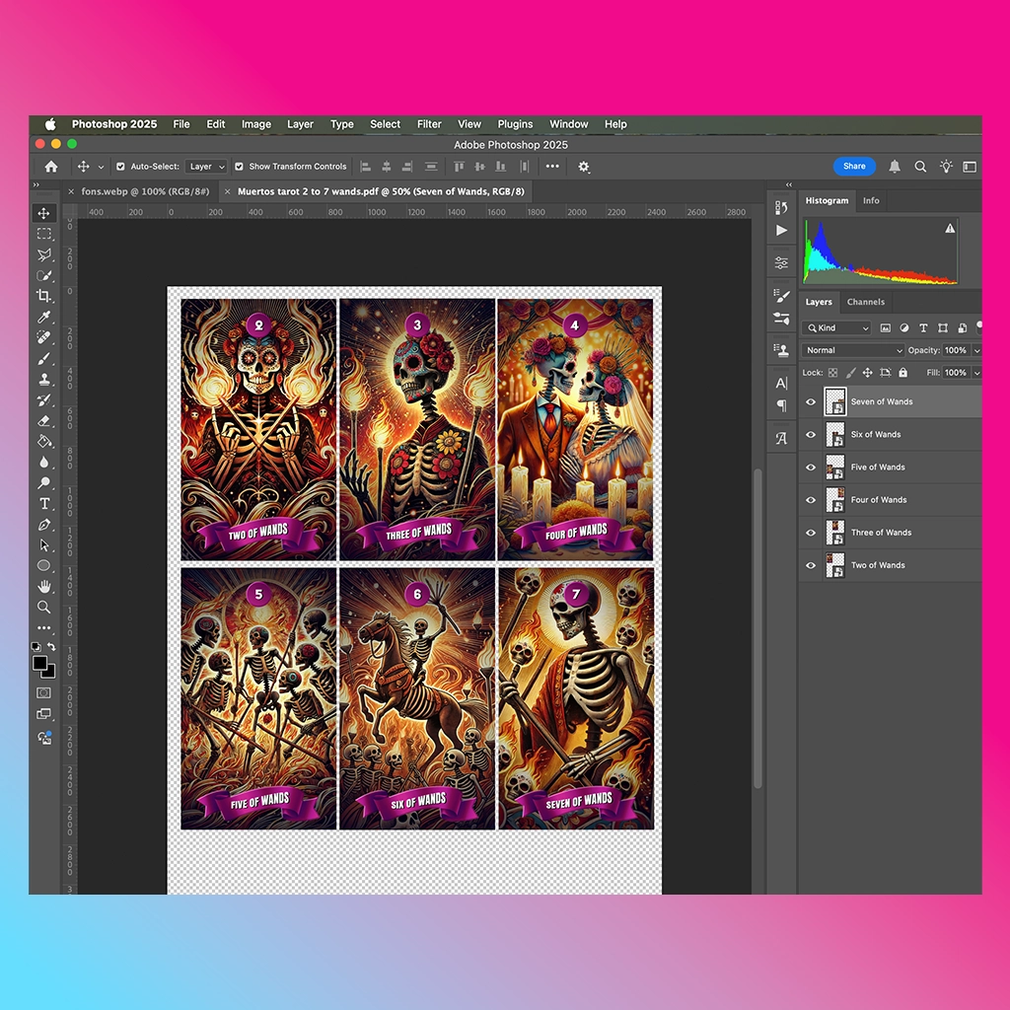Select the Clone Stamp tool

43,380
